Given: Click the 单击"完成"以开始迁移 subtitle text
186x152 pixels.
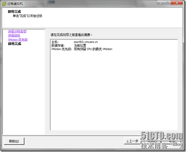Looking at the screenshot, I should 28,16.
